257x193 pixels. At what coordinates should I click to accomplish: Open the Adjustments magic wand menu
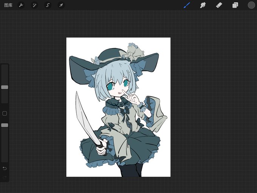click(x=34, y=5)
